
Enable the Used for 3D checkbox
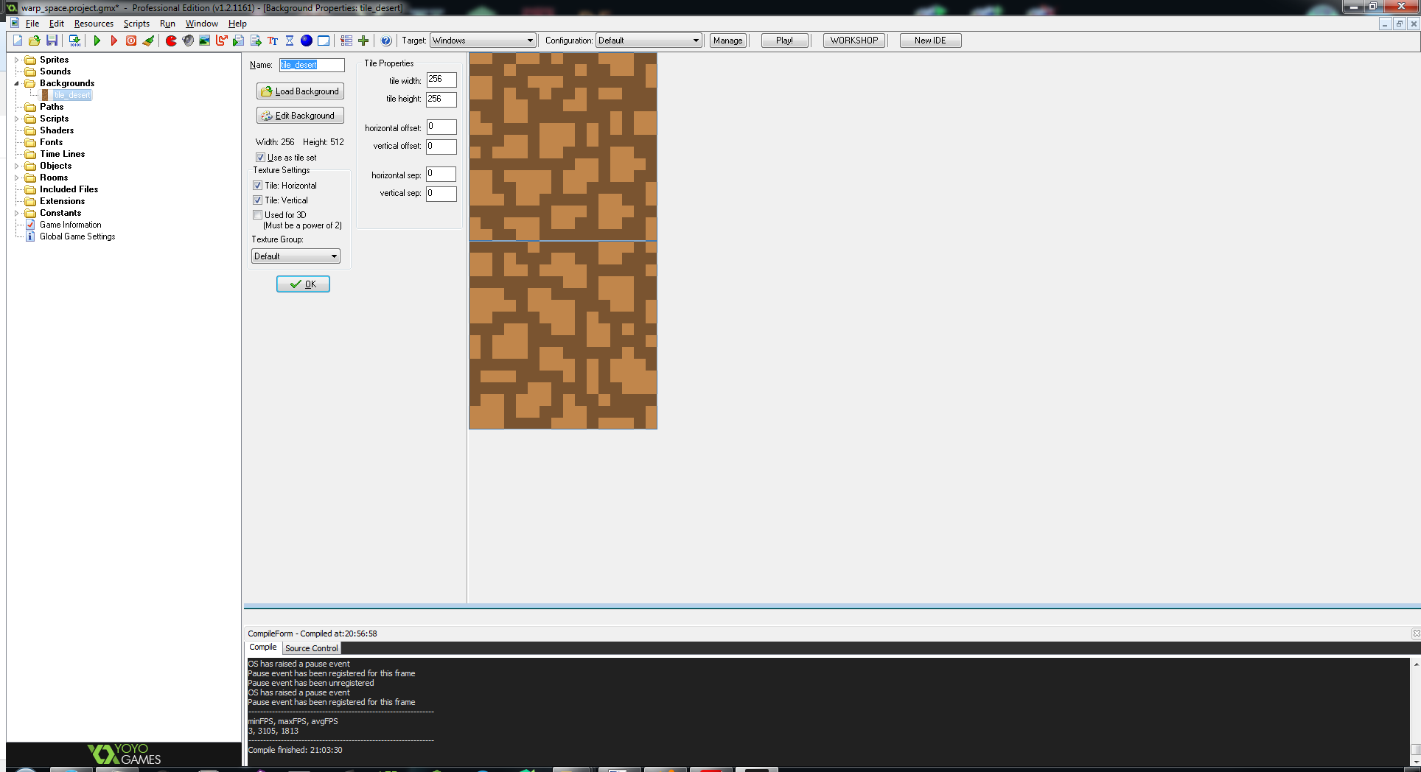[x=258, y=215]
